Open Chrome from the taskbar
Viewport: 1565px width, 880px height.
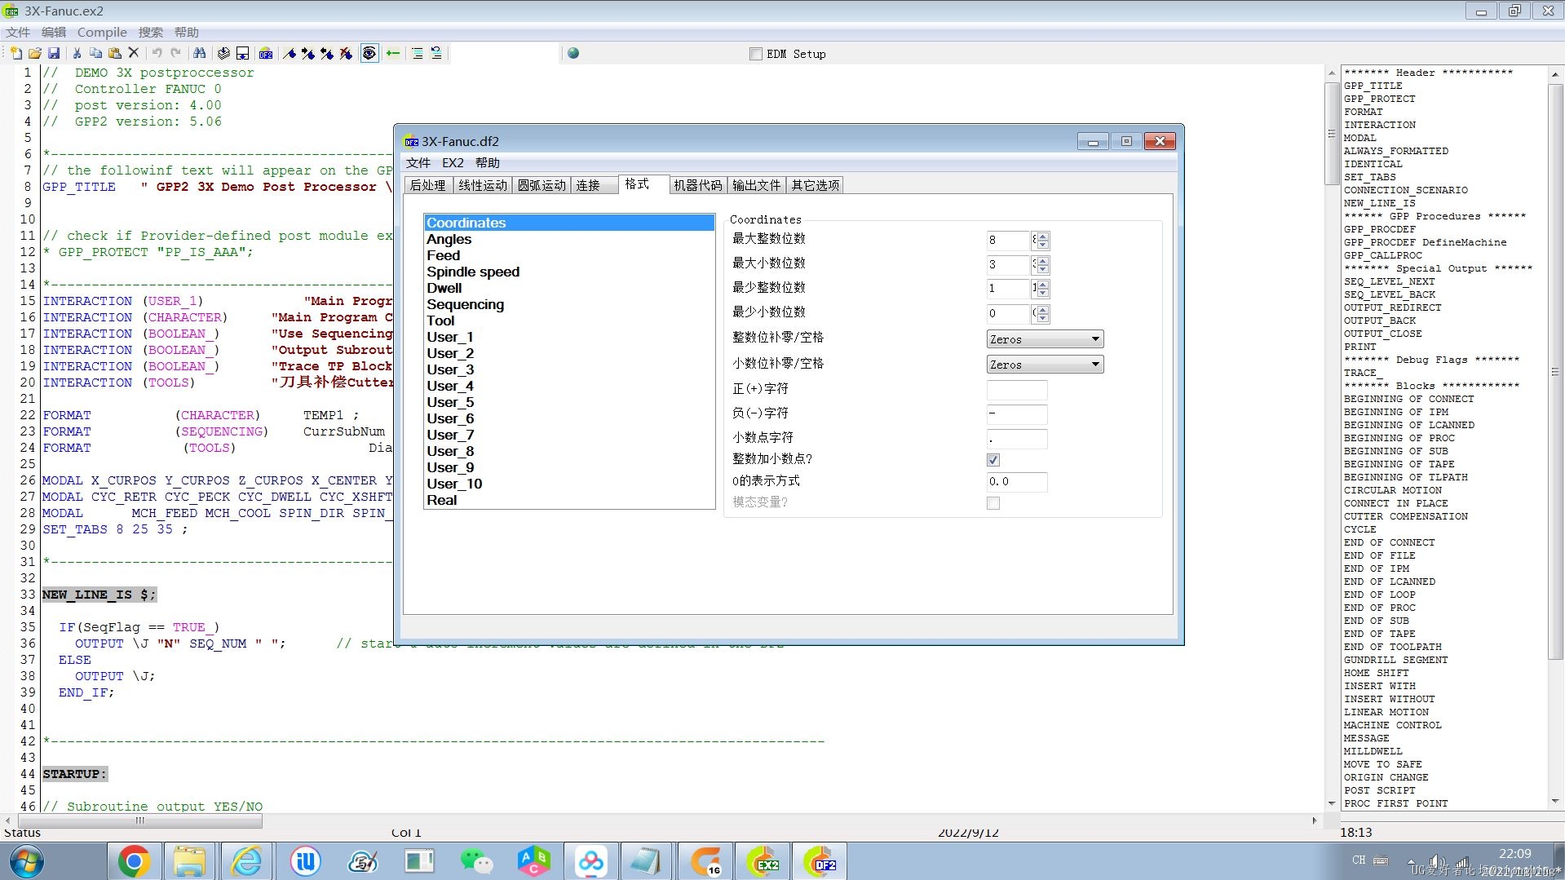click(x=134, y=861)
